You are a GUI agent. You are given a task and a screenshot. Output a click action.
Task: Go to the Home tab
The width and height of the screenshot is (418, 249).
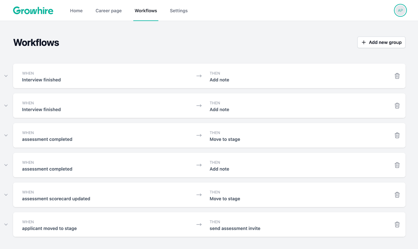pos(76,11)
